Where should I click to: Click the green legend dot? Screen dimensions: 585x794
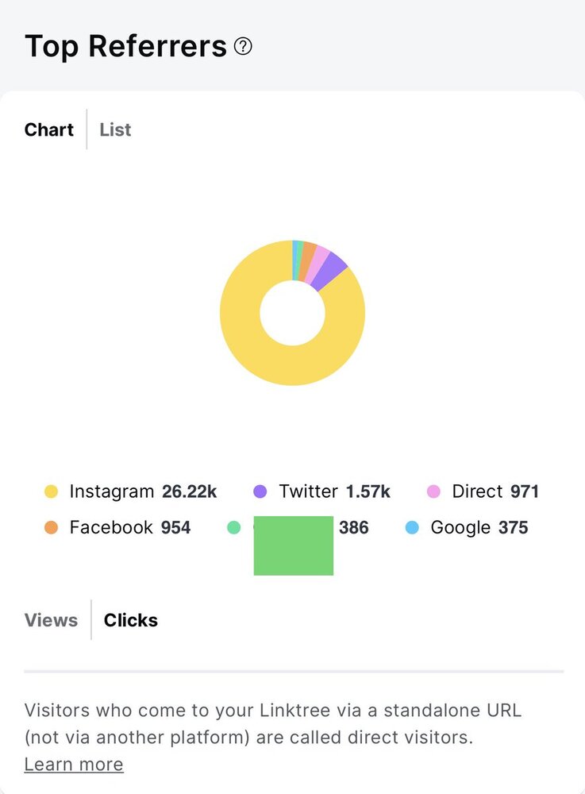pos(233,527)
